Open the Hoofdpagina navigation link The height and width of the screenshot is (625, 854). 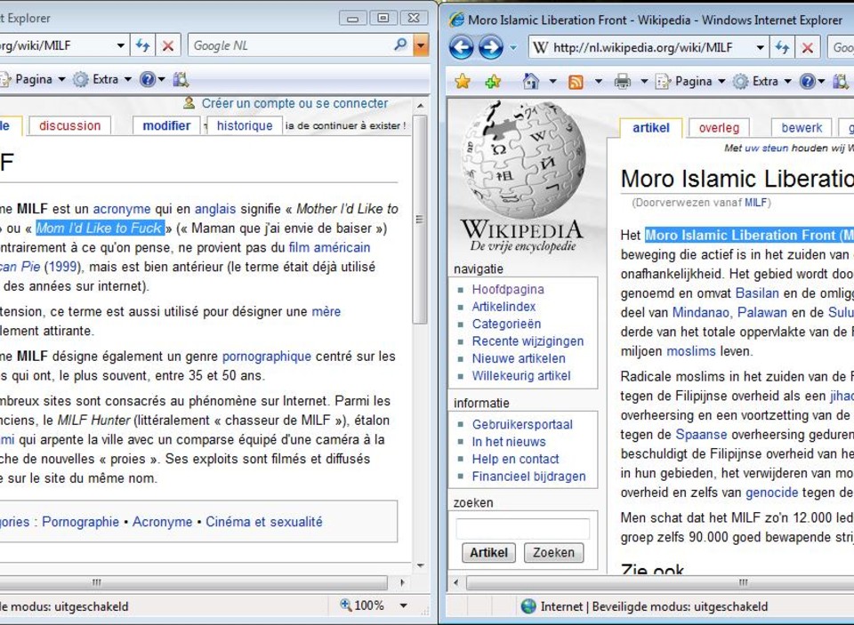(x=508, y=289)
